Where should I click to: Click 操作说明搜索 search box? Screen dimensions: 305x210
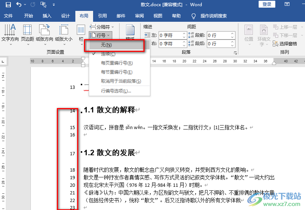coord(214,16)
